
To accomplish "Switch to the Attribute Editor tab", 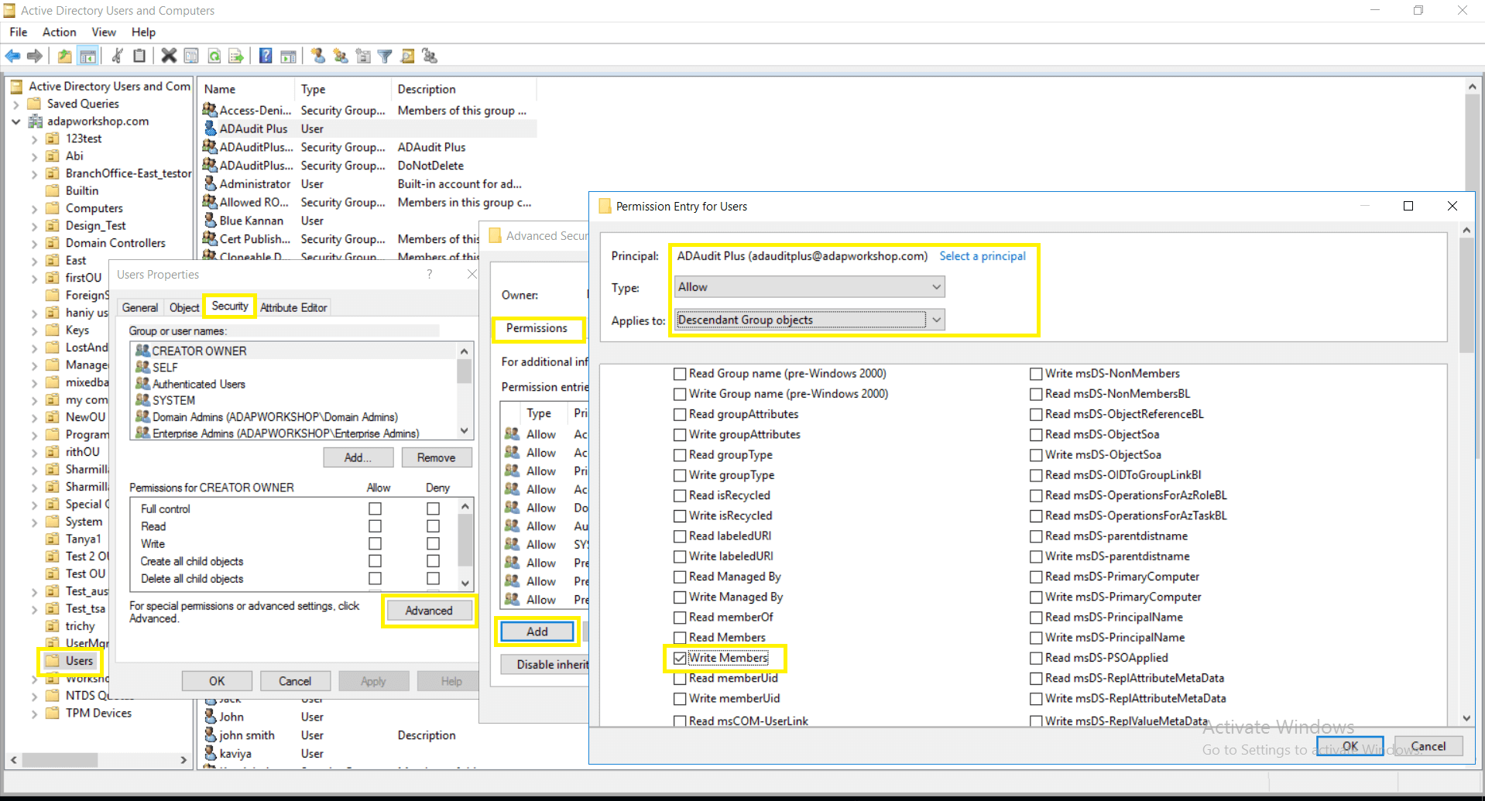I will click(x=293, y=307).
